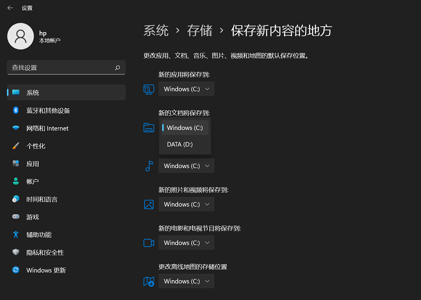The width and height of the screenshot is (421, 300).
Task: Click the 新的照片和视频将保存到 label
Action: (x=193, y=190)
